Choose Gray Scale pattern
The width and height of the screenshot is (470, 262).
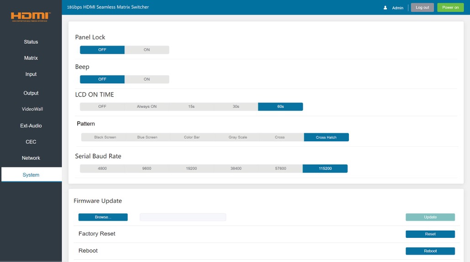tap(238, 137)
